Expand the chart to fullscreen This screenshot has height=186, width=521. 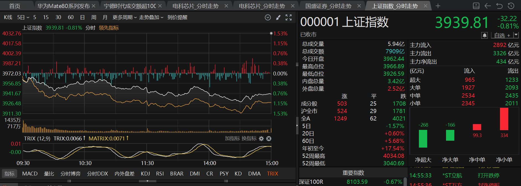coord(289,17)
